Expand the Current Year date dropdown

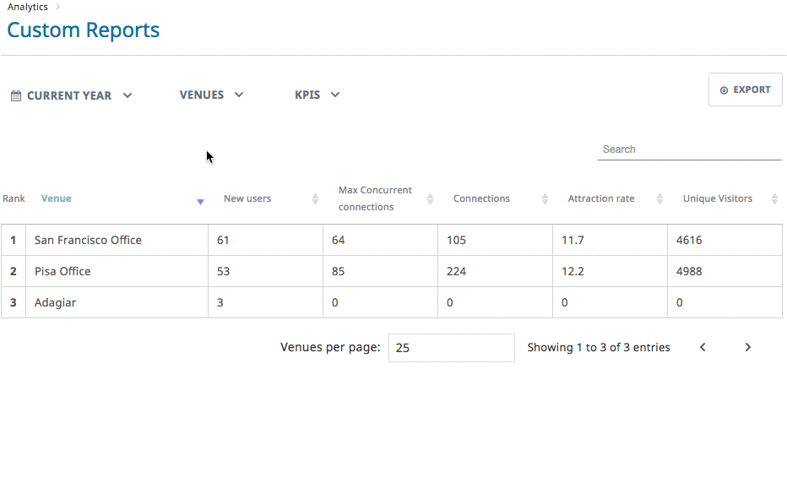72,95
